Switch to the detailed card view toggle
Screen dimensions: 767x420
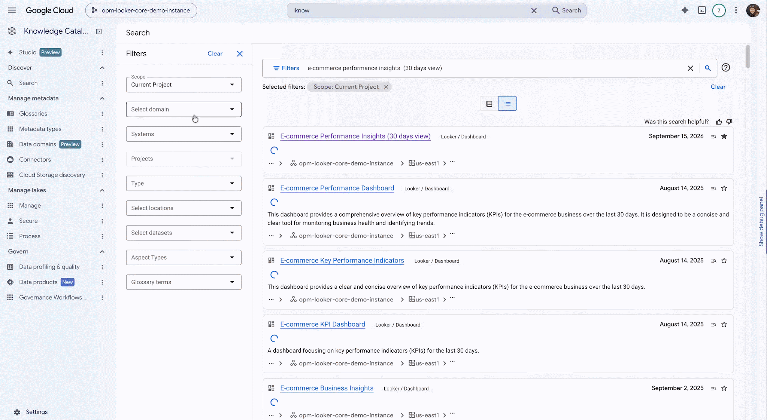click(489, 104)
